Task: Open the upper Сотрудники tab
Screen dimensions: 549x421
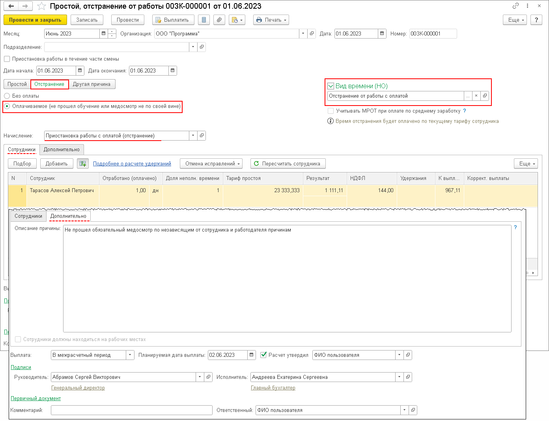Action: coord(22,150)
